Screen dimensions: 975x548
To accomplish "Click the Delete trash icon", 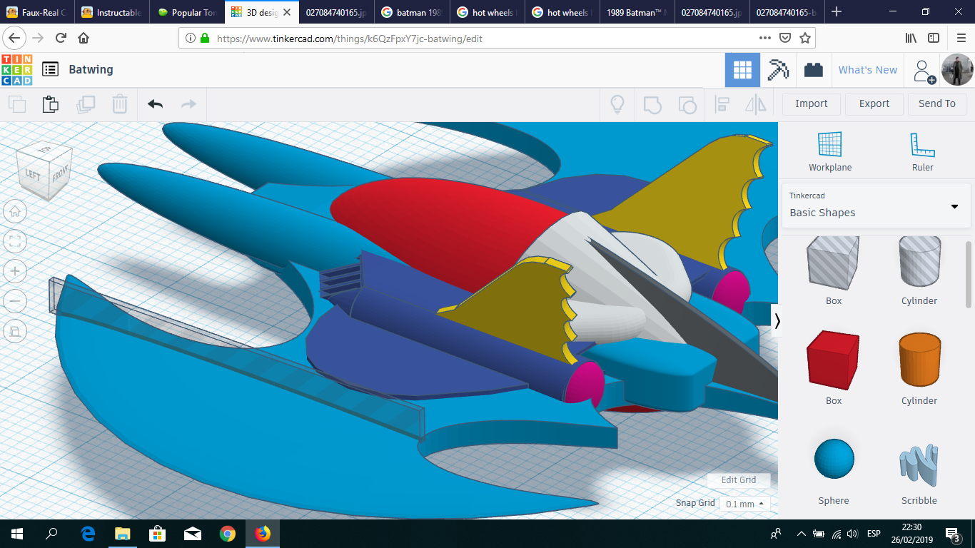I will [x=120, y=104].
